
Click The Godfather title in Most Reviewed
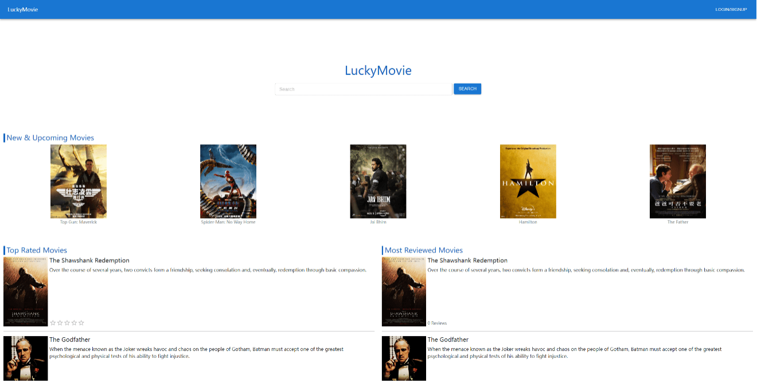pos(448,339)
